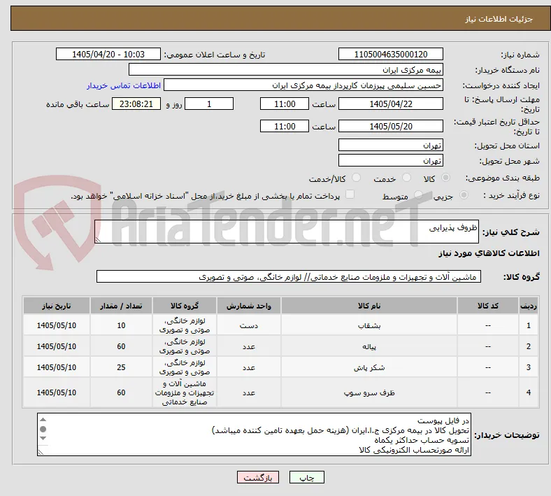This screenshot has height=496, width=551.
Task: Click the buyer notes resize handle
Action: click(x=41, y=452)
